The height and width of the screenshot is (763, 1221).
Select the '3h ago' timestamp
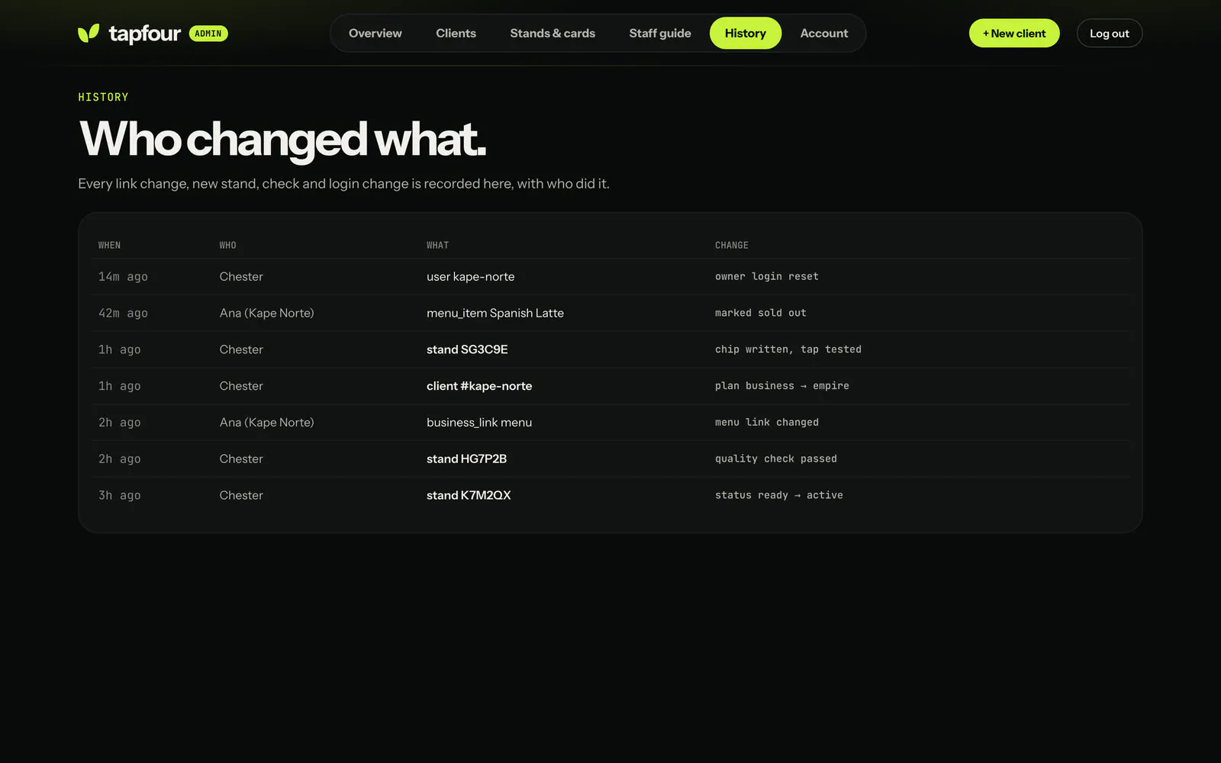click(x=120, y=496)
